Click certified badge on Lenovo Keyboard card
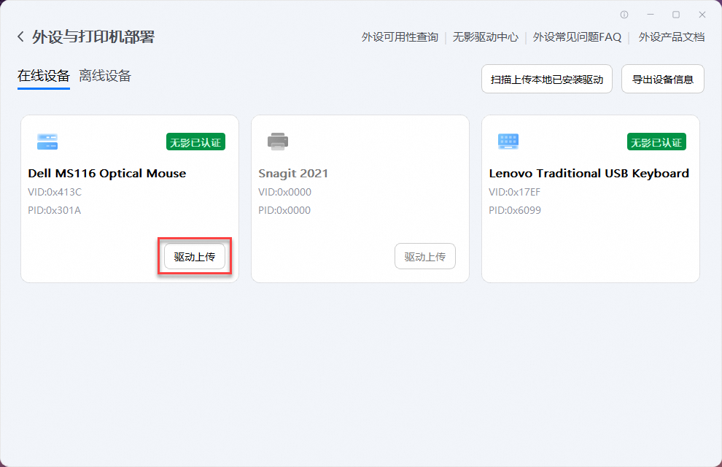 (x=656, y=142)
